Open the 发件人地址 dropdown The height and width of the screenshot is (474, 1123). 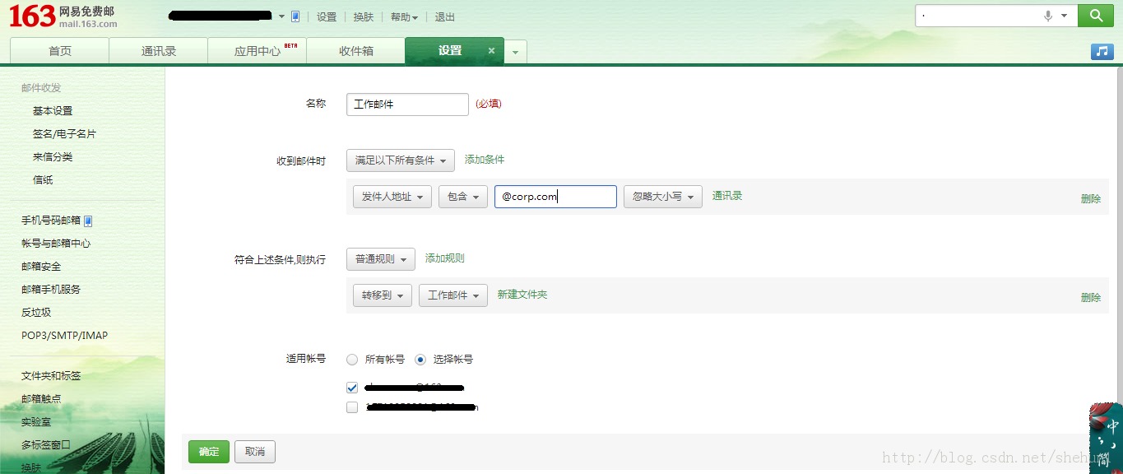[392, 197]
